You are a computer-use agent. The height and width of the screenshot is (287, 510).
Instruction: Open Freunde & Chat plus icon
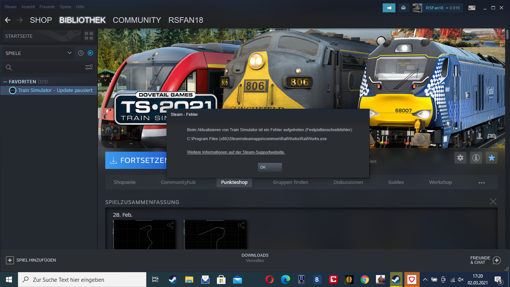(x=497, y=260)
